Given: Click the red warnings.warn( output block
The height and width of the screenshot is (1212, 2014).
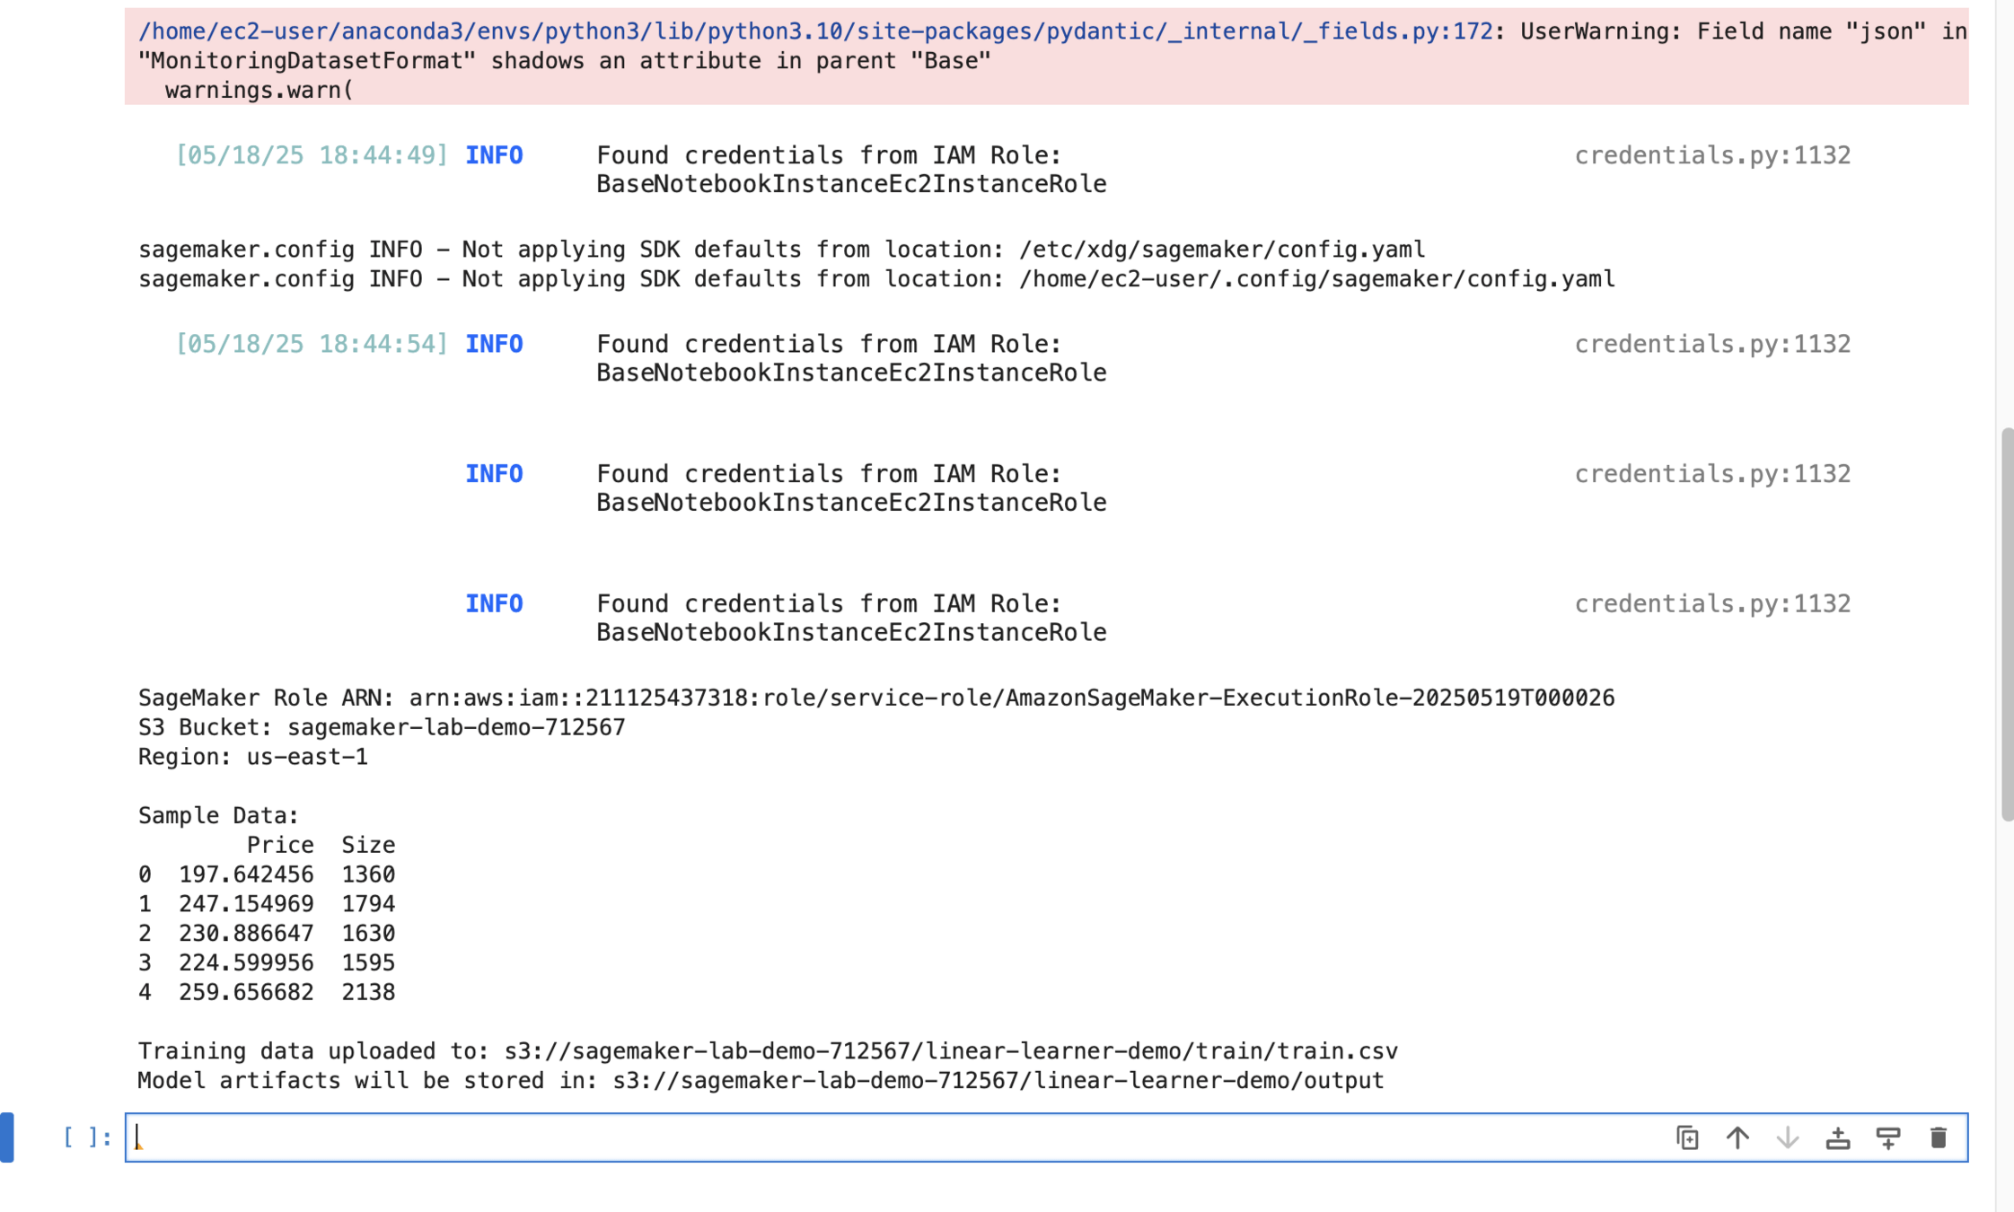Looking at the screenshot, I should click(x=259, y=90).
